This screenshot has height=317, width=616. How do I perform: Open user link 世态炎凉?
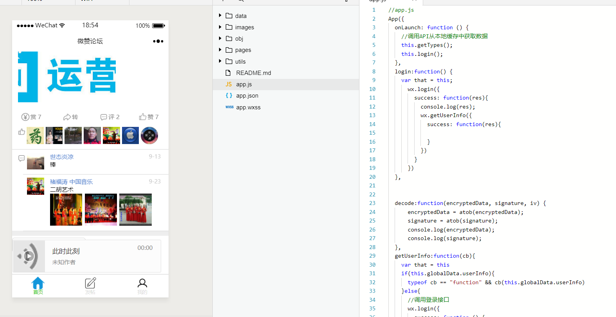[62, 157]
